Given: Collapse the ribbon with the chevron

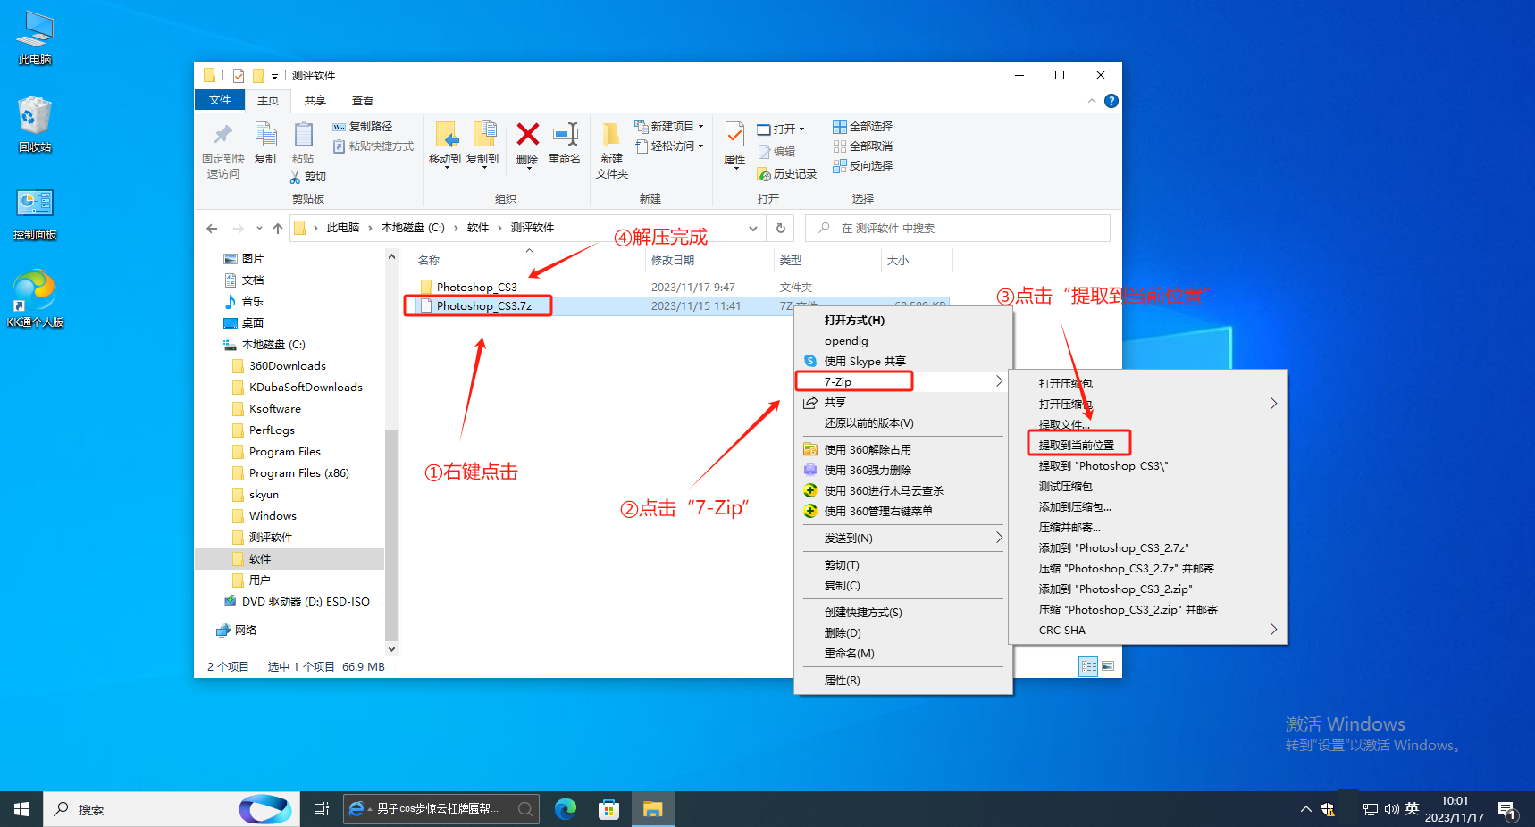Looking at the screenshot, I should point(1091,101).
